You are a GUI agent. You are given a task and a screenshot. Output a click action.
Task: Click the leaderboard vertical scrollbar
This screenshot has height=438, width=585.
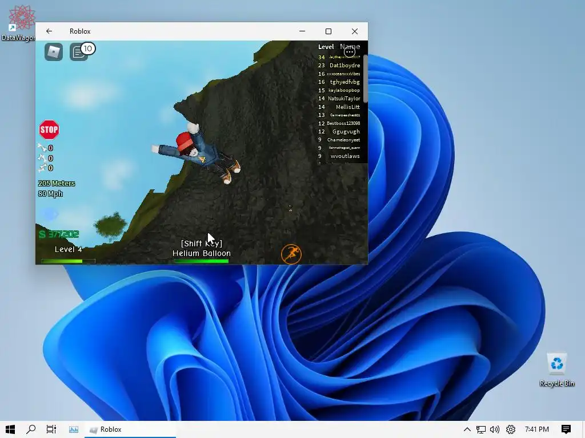365,78
